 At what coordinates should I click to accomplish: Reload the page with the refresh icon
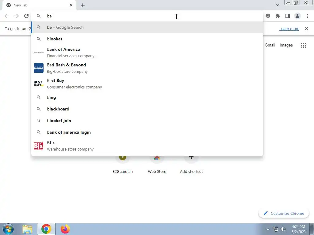(x=26, y=16)
